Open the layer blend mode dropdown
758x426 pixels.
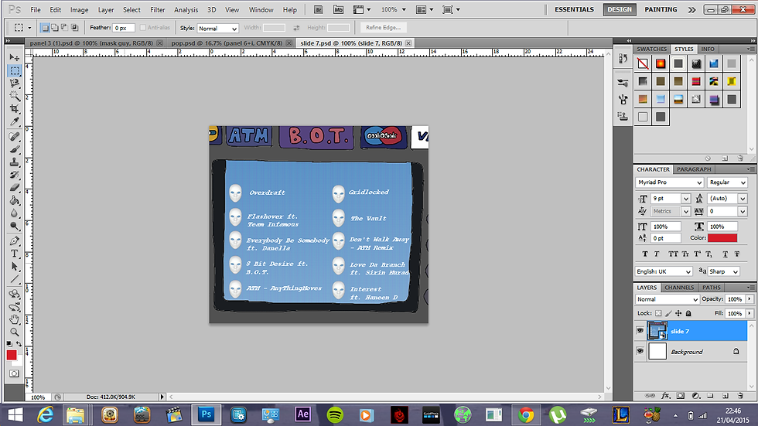pyautogui.click(x=667, y=299)
